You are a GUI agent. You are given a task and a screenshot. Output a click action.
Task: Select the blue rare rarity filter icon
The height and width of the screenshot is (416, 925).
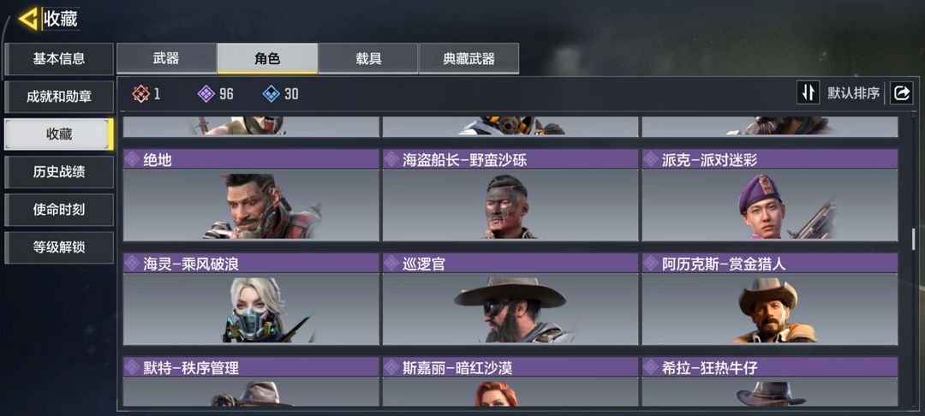271,93
